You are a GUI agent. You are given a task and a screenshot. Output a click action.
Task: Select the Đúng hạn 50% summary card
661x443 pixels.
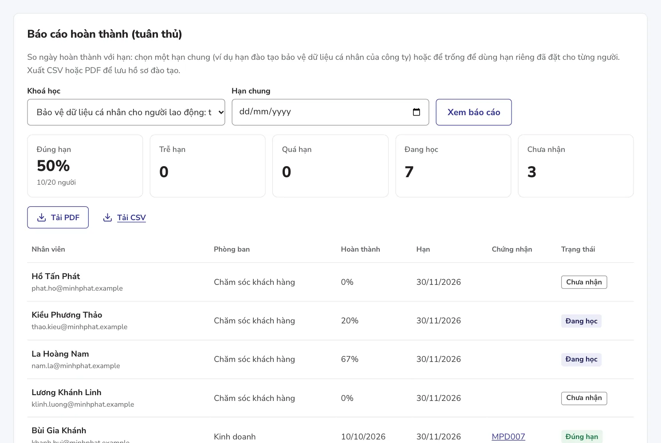click(85, 166)
